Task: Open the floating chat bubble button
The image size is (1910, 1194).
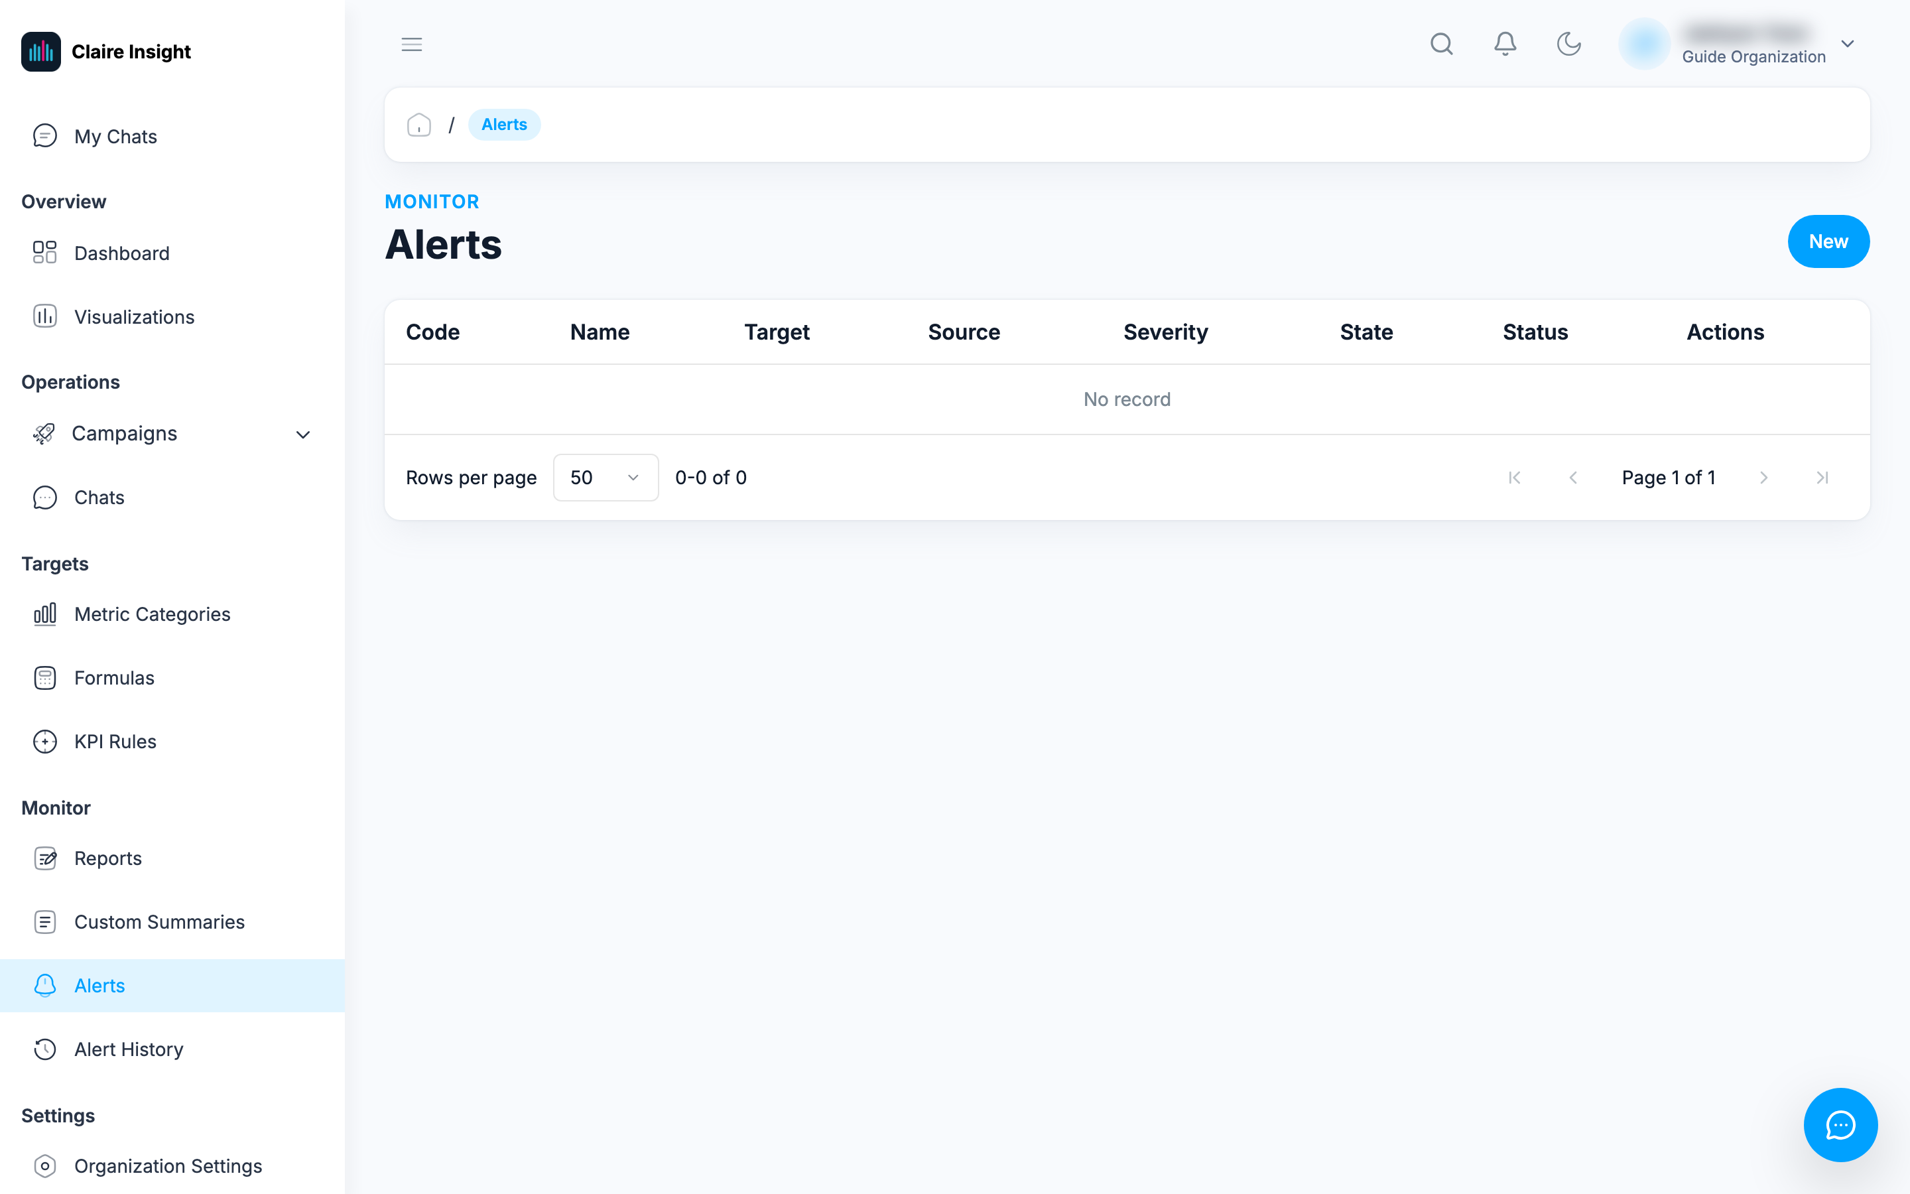Action: pos(1840,1124)
